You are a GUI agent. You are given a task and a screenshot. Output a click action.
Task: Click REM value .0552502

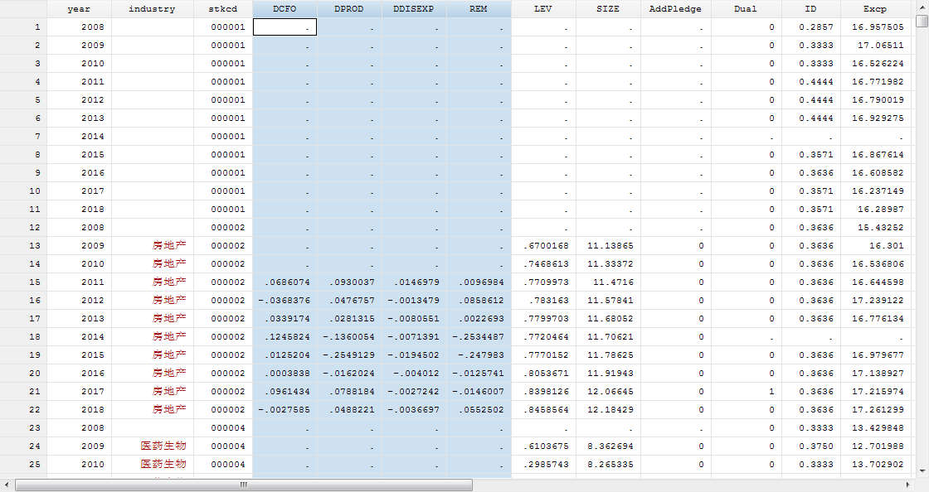coord(481,409)
